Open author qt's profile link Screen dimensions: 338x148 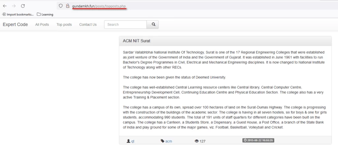click(x=133, y=141)
